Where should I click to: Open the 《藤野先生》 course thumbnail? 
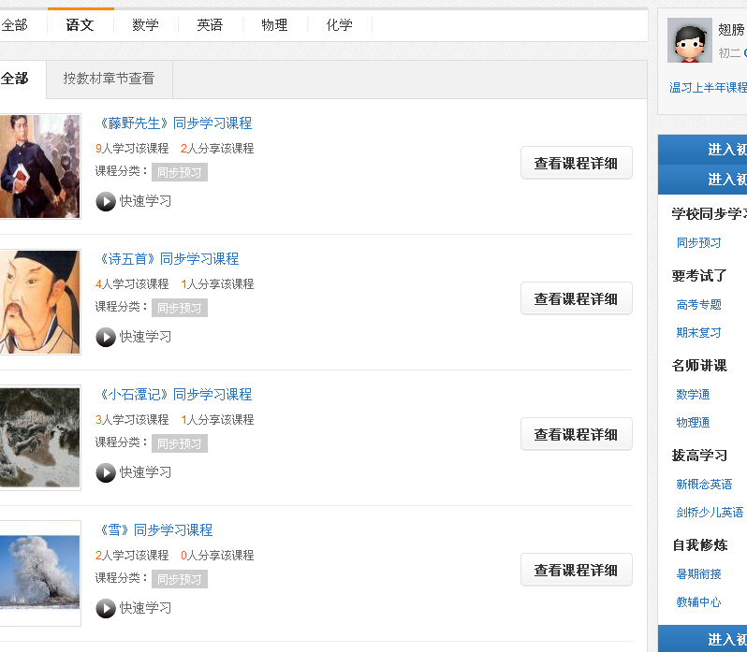click(x=39, y=167)
